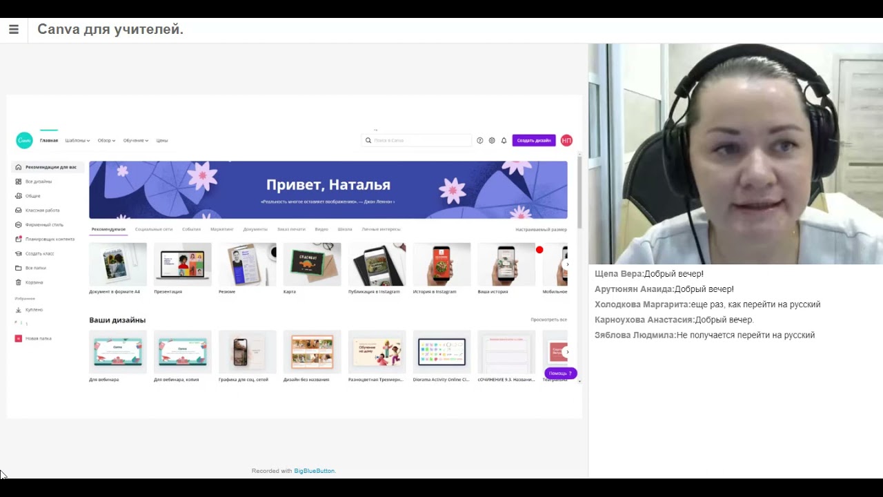This screenshot has height=497, width=883.
Task: Switch to the Маркетинг tab
Action: pos(222,229)
